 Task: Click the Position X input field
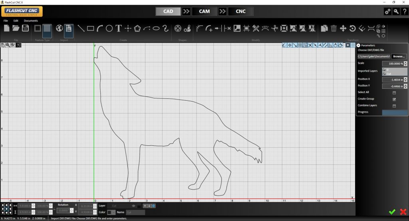click(392, 80)
